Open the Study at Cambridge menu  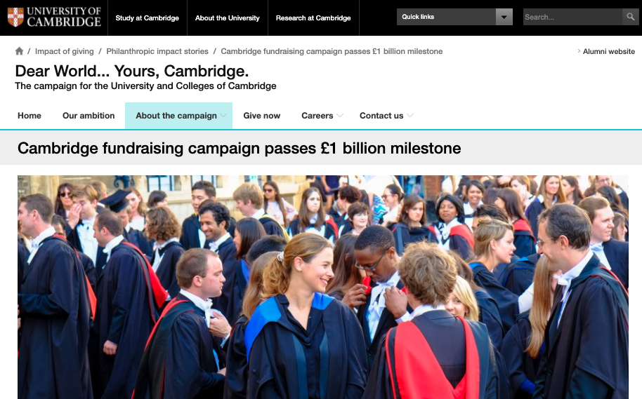[148, 18]
